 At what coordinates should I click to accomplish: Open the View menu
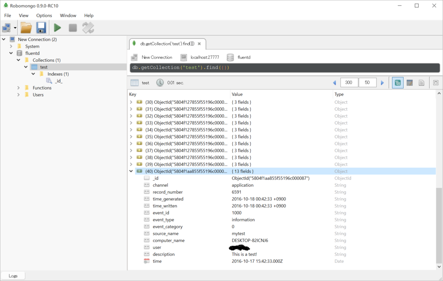point(23,15)
